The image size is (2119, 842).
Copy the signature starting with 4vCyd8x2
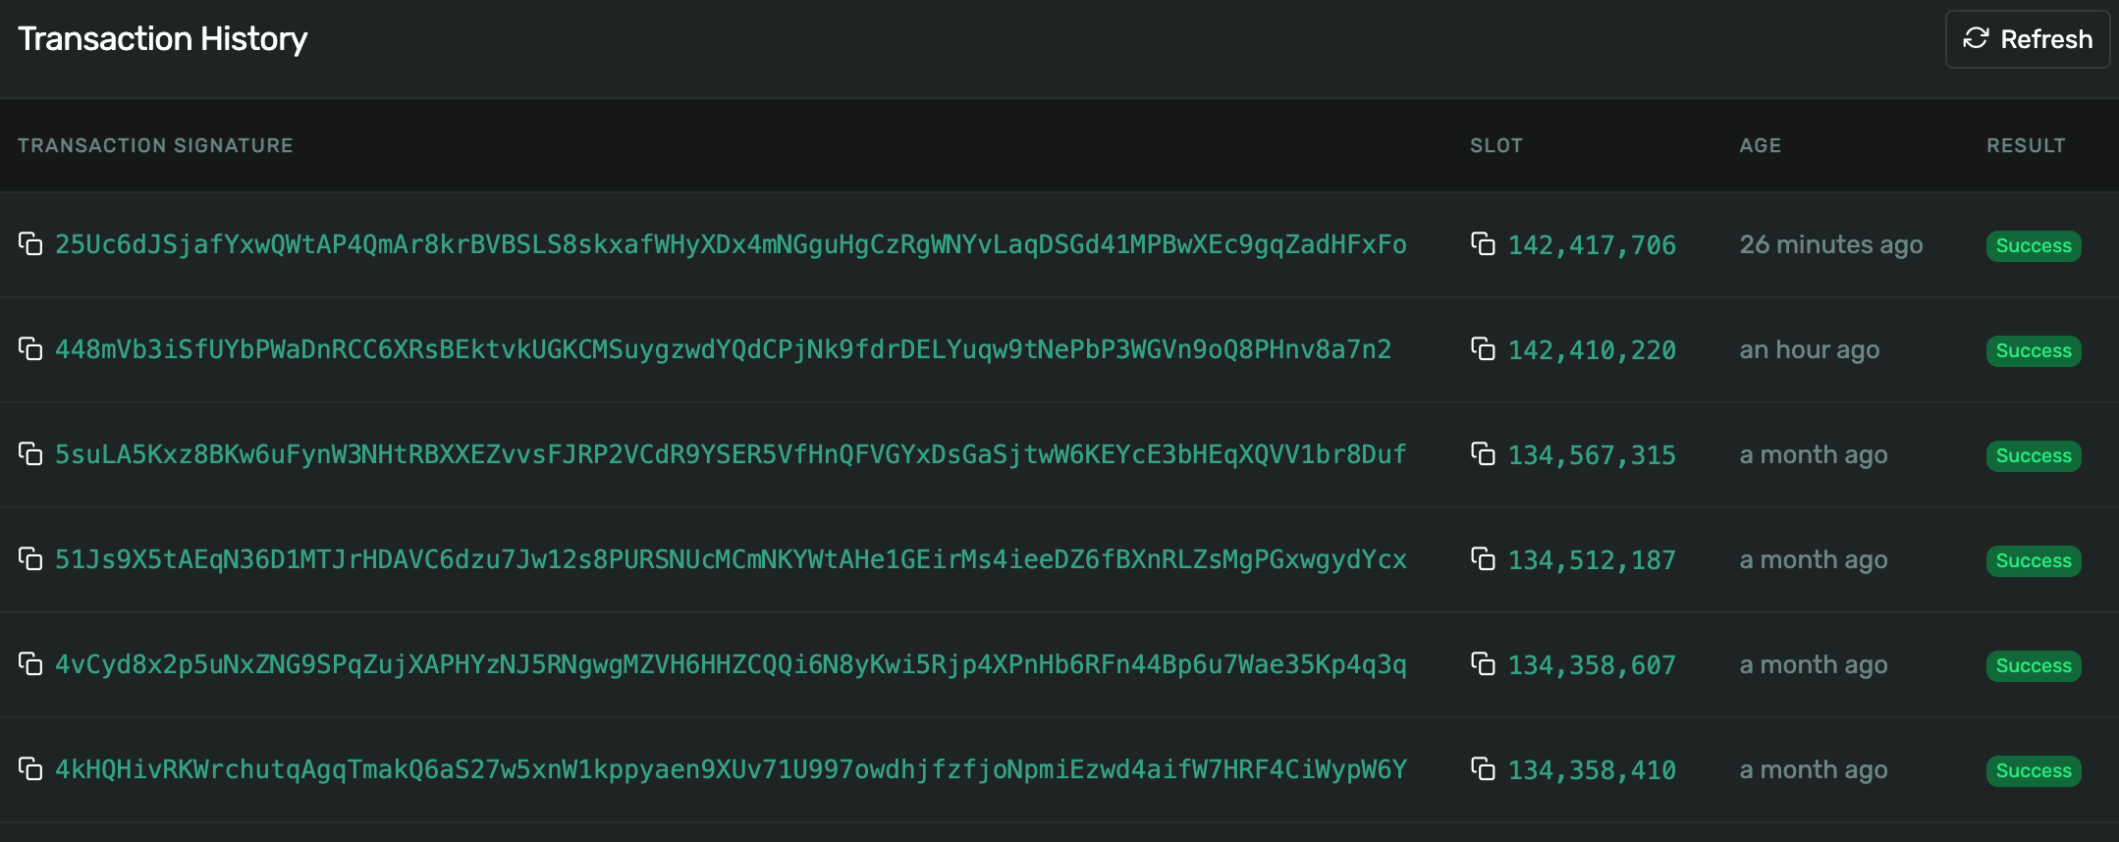(x=30, y=663)
